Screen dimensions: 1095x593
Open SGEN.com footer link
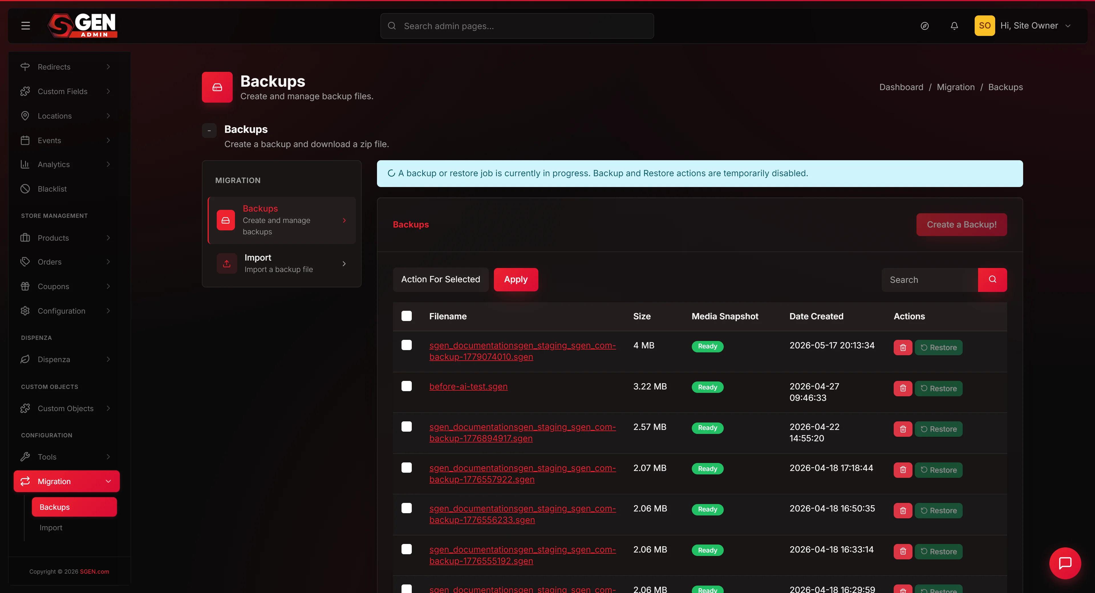point(94,571)
